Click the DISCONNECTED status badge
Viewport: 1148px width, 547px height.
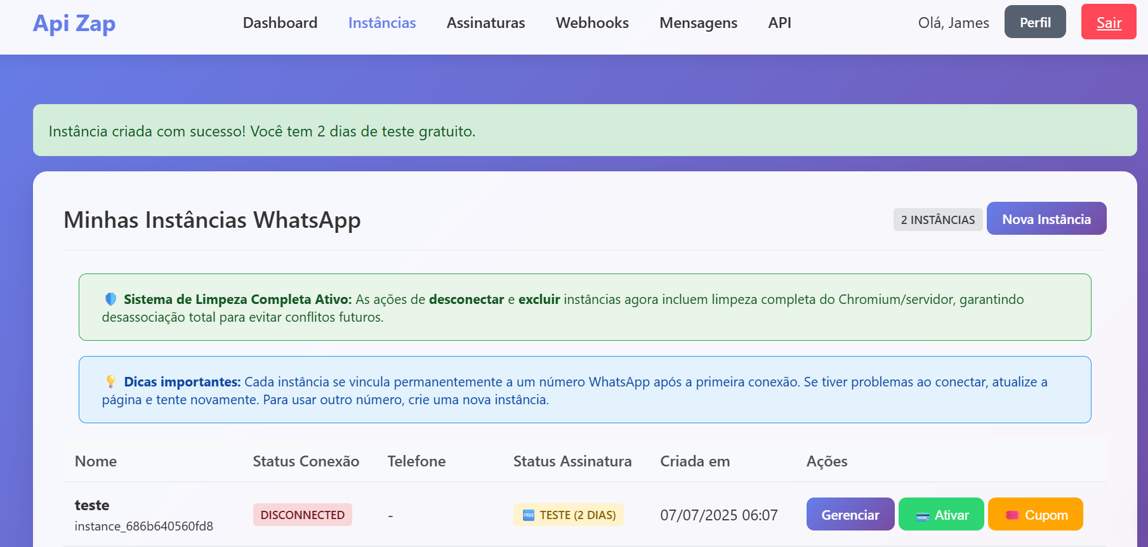(x=302, y=515)
